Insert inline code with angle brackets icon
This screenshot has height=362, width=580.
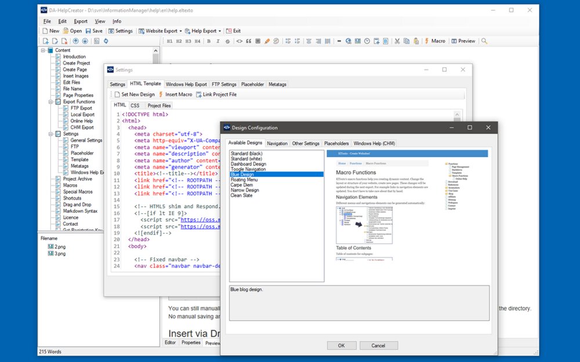(240, 41)
